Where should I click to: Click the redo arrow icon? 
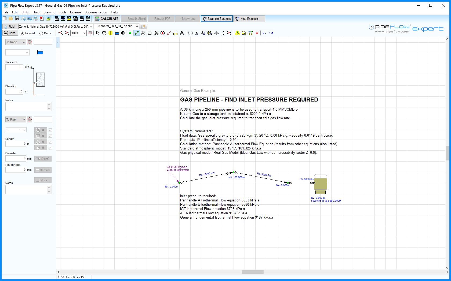(271, 33)
